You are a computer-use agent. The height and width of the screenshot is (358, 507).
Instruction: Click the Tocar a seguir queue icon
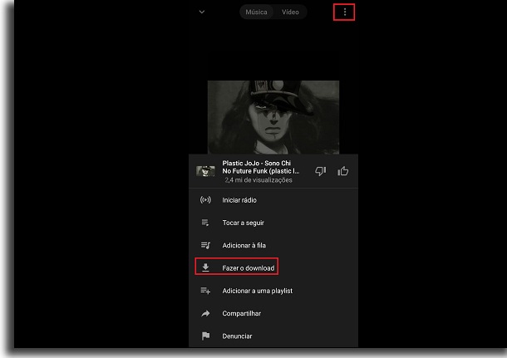[x=205, y=223]
